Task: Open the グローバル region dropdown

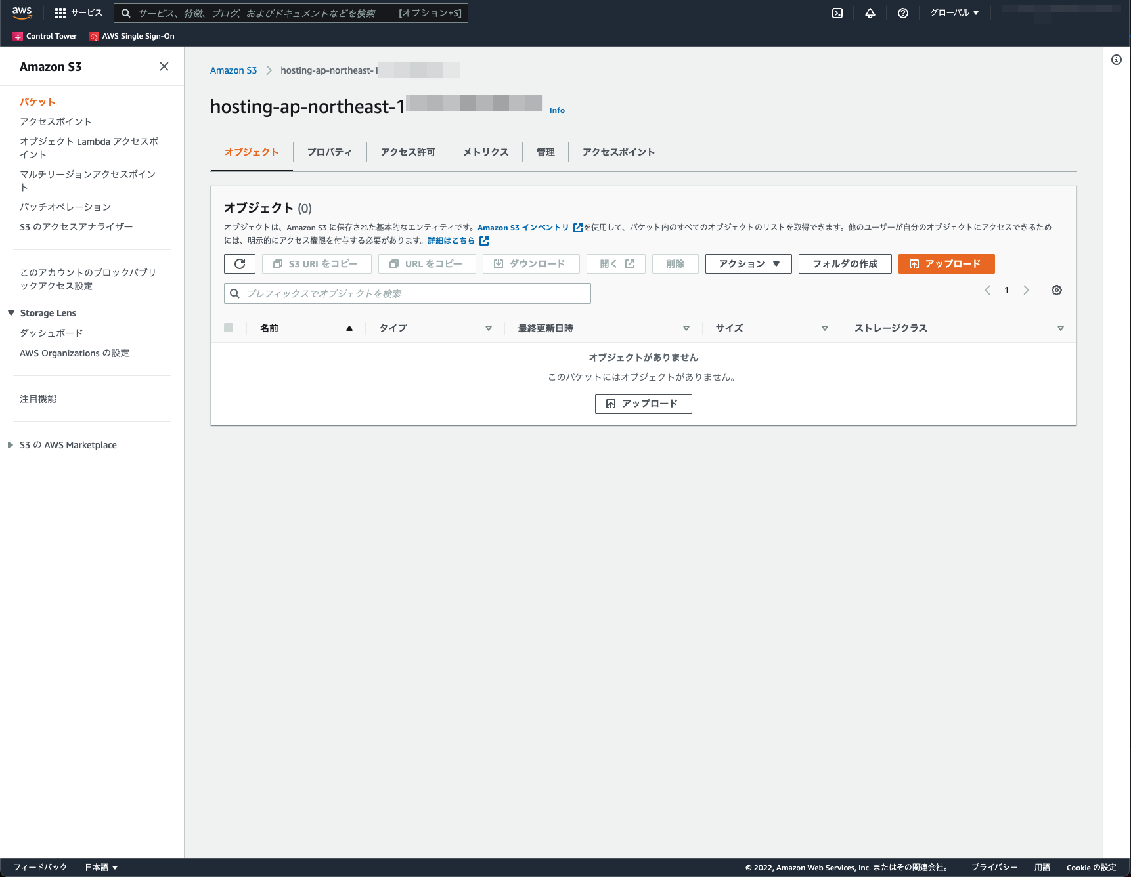Action: [954, 13]
